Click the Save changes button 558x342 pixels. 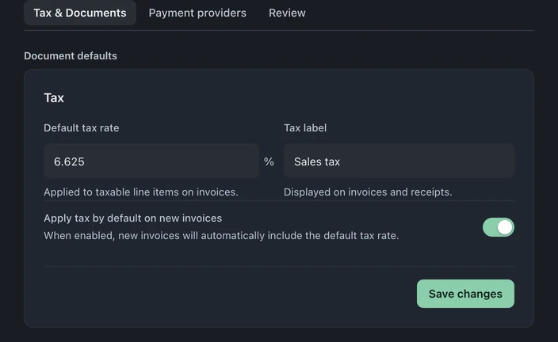465,294
